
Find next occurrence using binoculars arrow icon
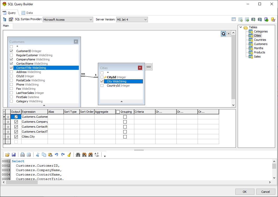pyautogui.click(x=84, y=155)
